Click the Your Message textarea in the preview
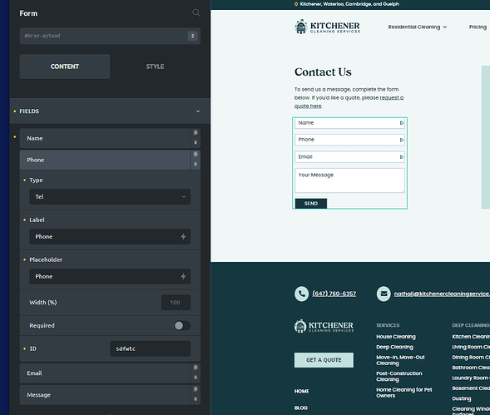The image size is (490, 415). coord(349,180)
